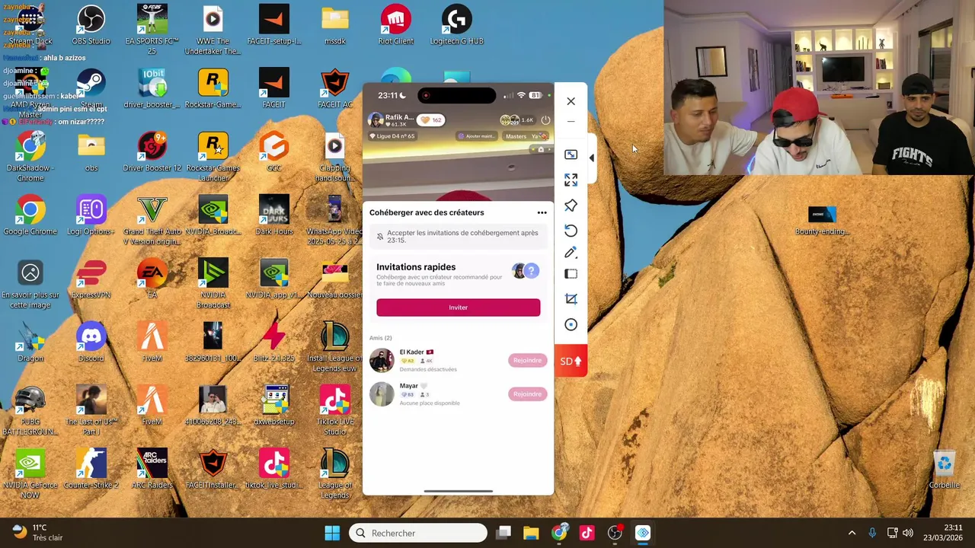
Task: Click the notification text about accepting cohébergement invitations
Action: (462, 236)
